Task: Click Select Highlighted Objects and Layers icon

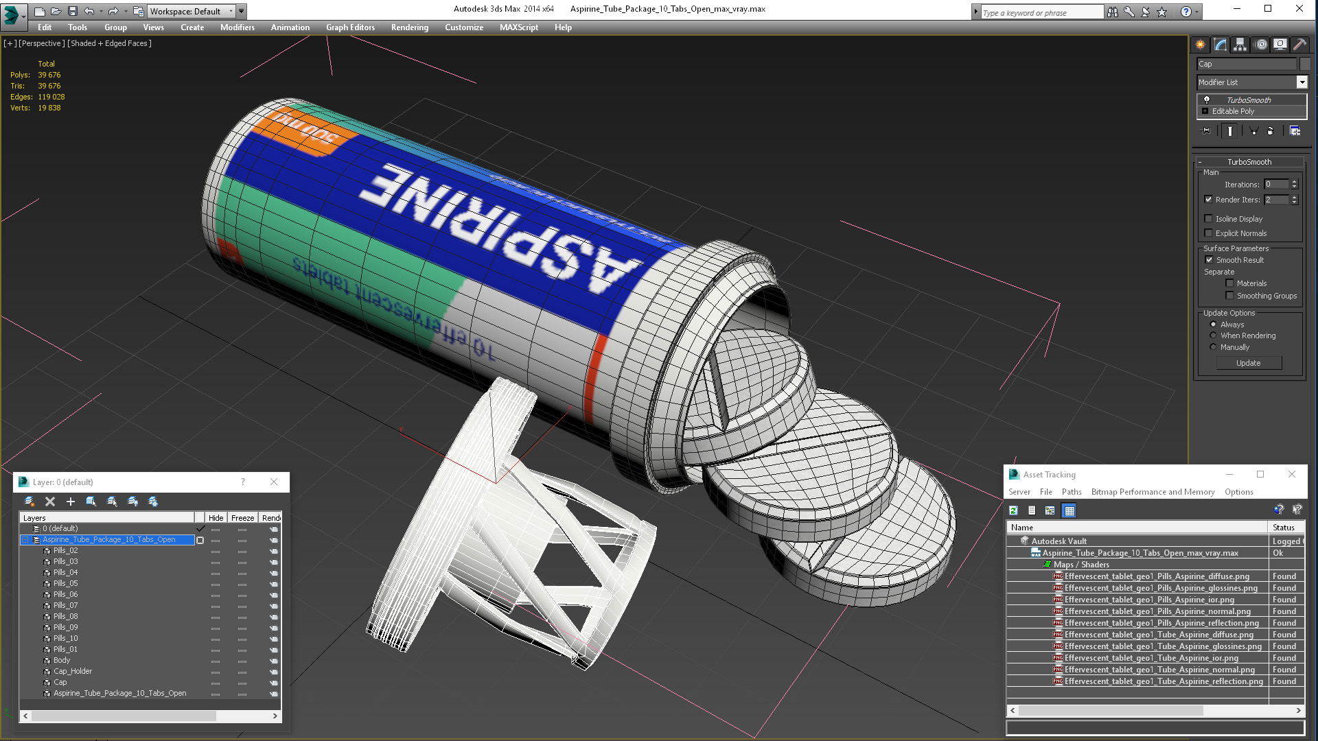Action: pos(91,502)
